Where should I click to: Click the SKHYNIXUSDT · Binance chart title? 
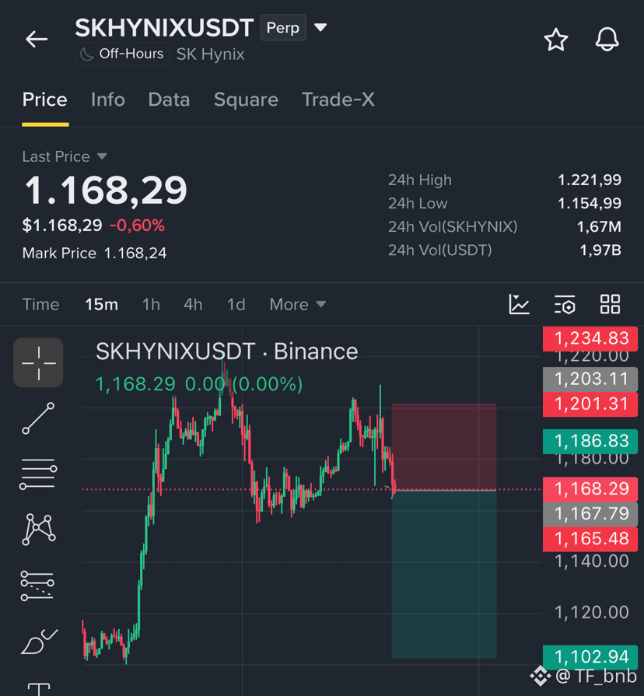click(227, 351)
